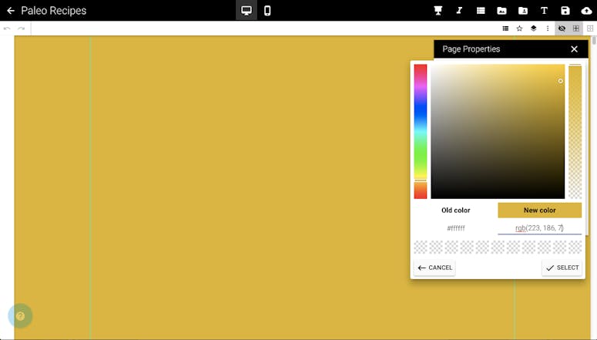Switch to mobile phone preview mode
This screenshot has width=597, height=340.
[267, 11]
